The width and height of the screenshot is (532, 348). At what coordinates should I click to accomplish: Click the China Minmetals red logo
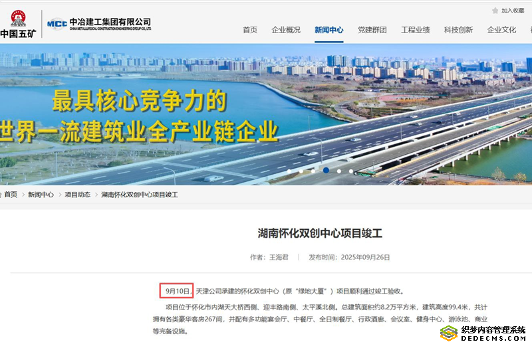(18, 19)
